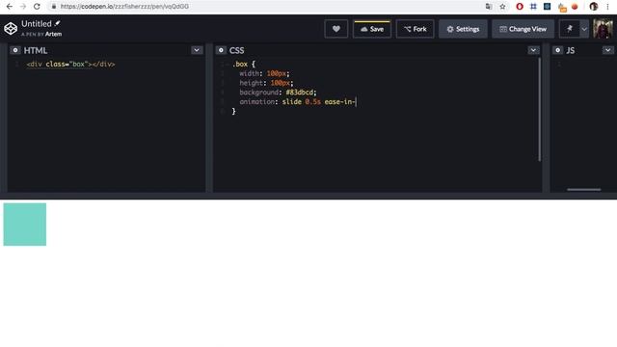617x347 pixels.
Task: Open the Change View menu
Action: pyautogui.click(x=523, y=29)
